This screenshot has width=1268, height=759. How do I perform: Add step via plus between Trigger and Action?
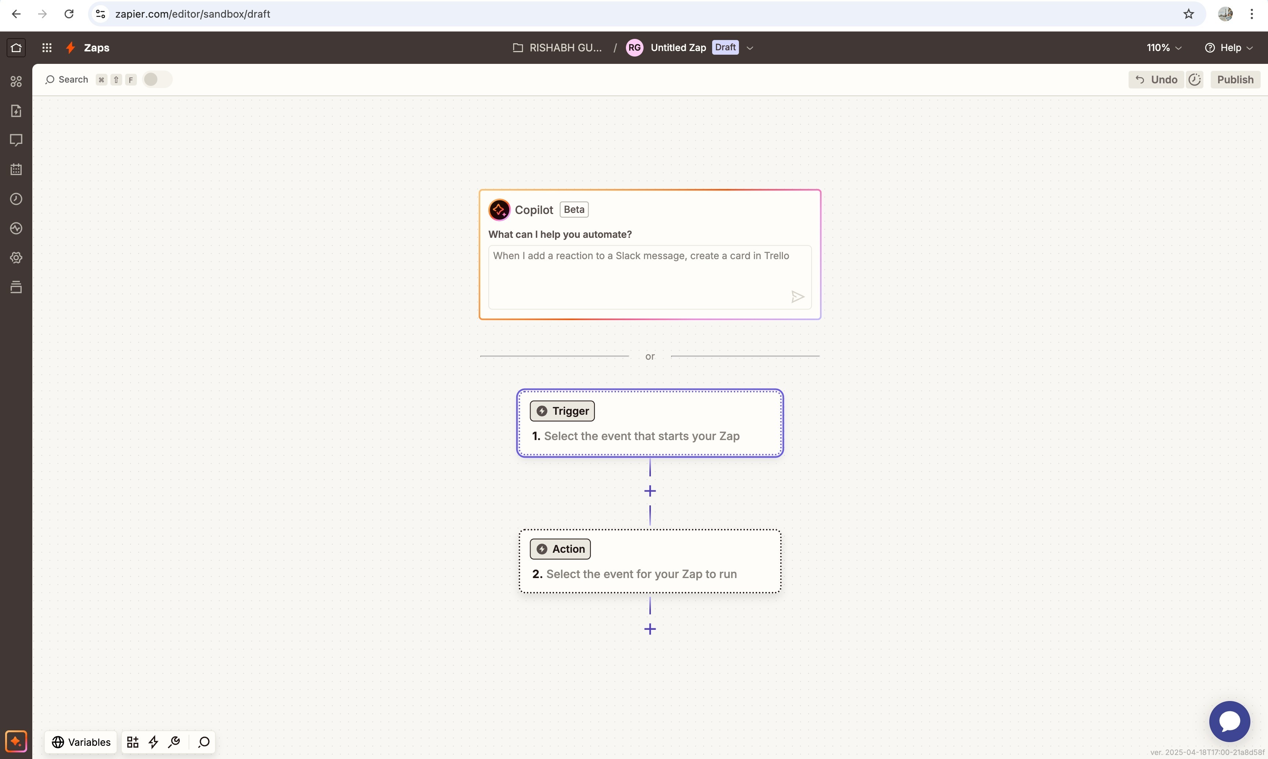650,491
